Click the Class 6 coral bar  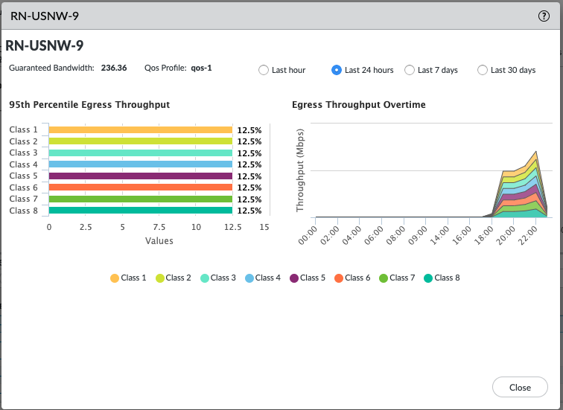pyautogui.click(x=141, y=188)
